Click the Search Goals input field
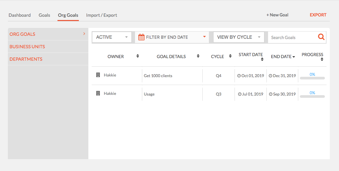339x171 pixels. point(292,37)
